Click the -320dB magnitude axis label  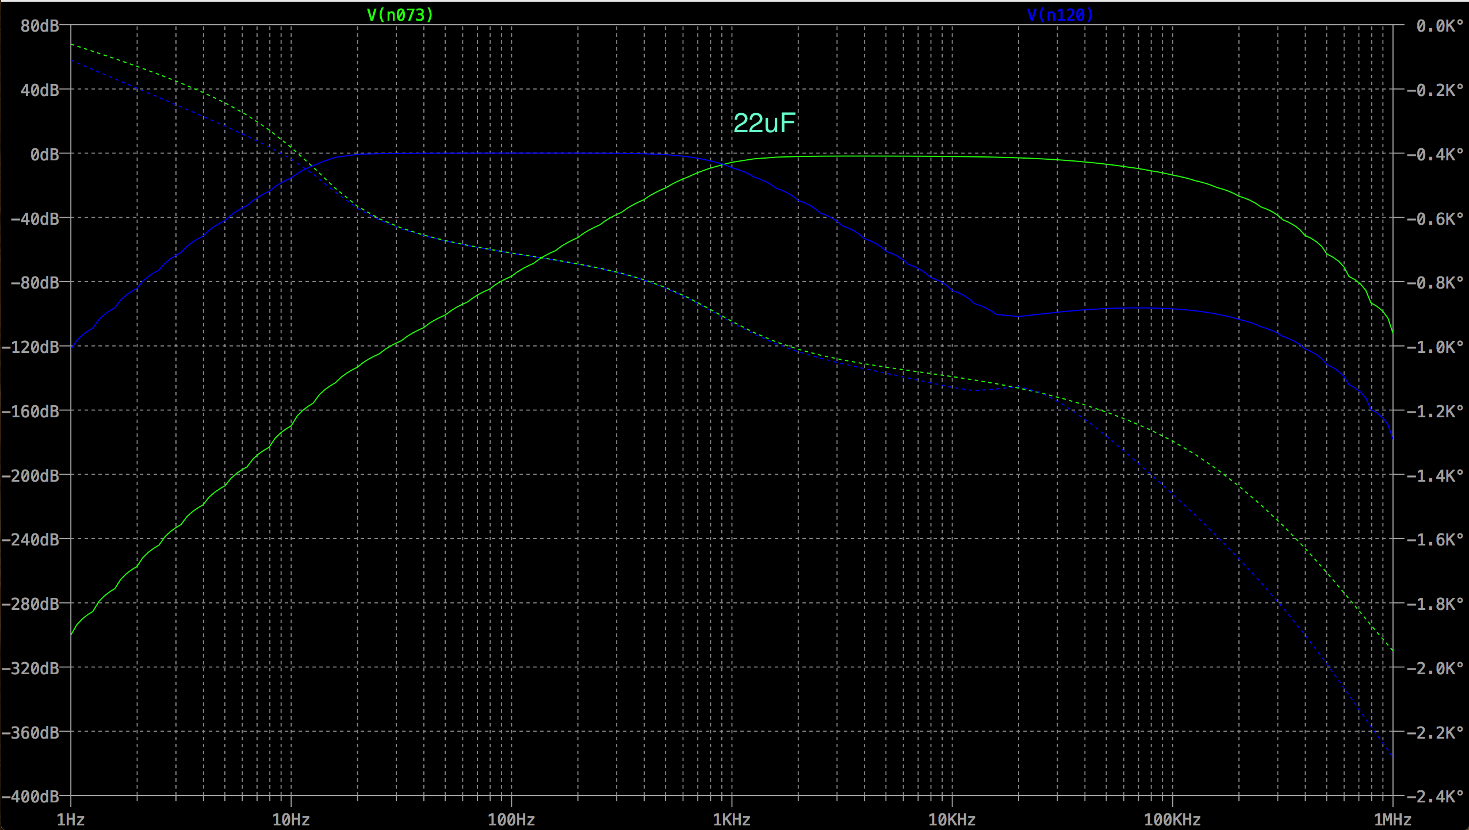pos(30,668)
